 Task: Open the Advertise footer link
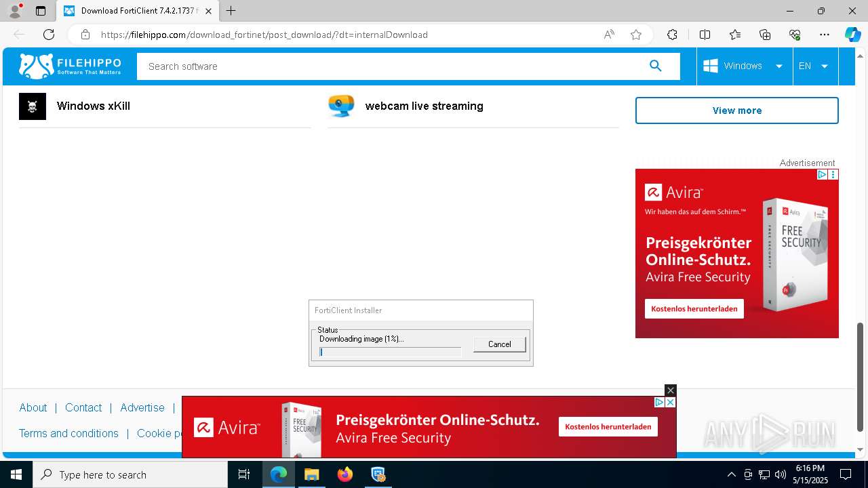[x=142, y=407]
